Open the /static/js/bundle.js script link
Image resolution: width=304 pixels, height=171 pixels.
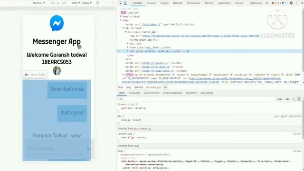click(x=154, y=63)
